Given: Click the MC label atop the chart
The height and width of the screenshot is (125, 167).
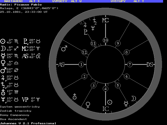Looking at the screenshot, I should point(105,20).
